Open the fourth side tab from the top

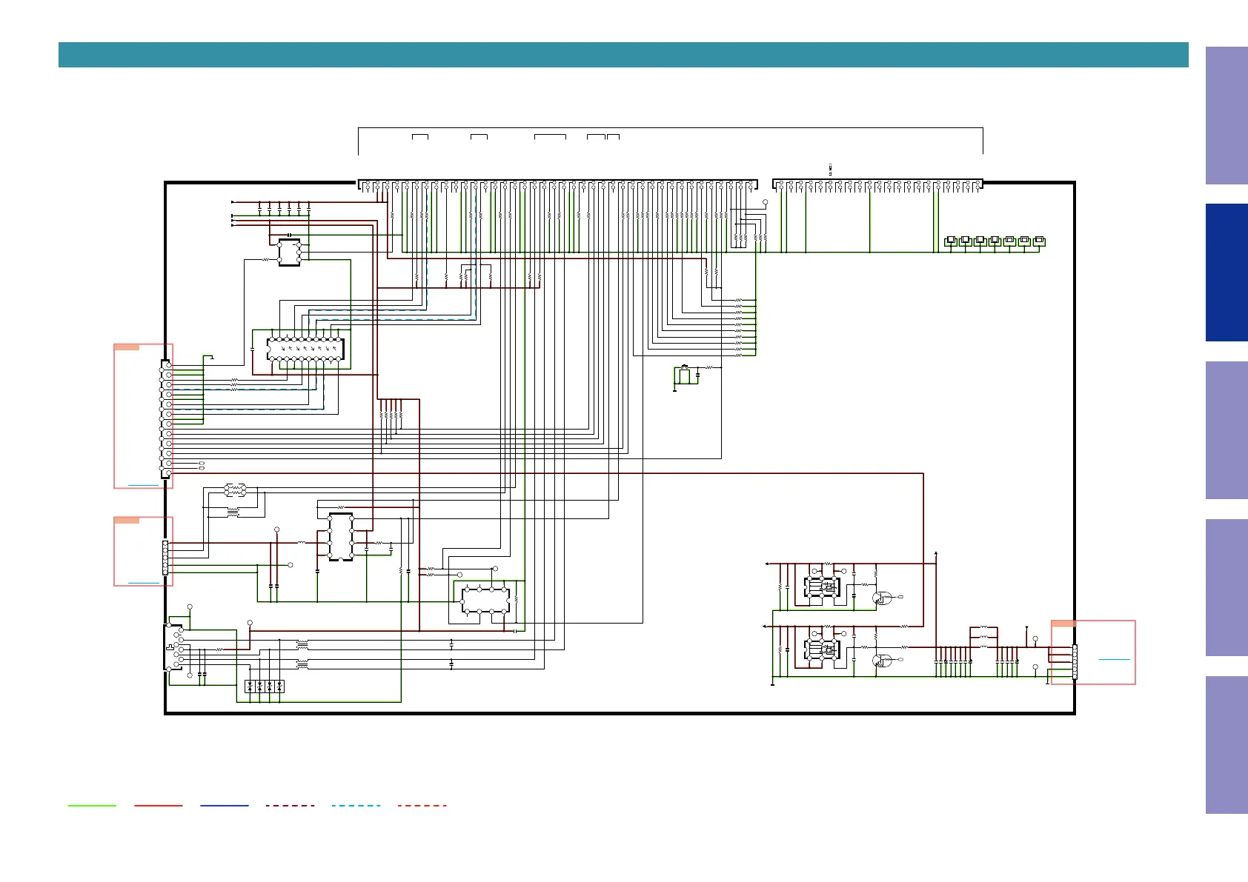[x=1227, y=587]
